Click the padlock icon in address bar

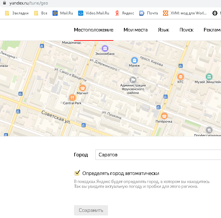pos(4,3)
